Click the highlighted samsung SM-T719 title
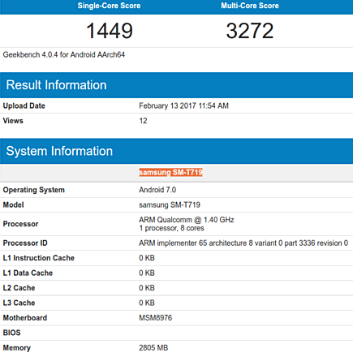Image resolution: width=353 pixels, height=357 pixels. pos(171,172)
